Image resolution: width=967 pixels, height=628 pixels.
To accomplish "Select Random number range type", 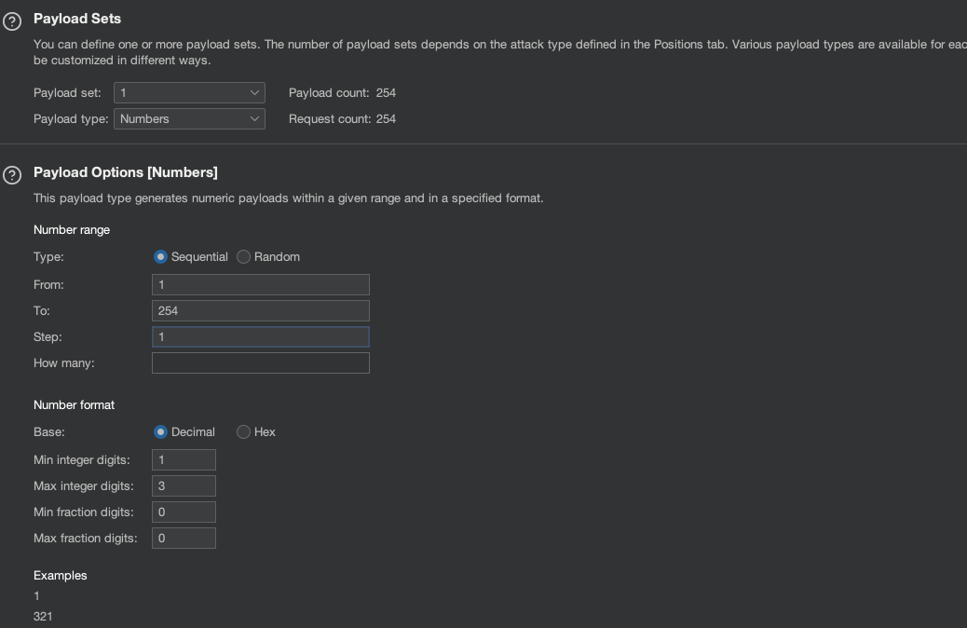I will [244, 257].
